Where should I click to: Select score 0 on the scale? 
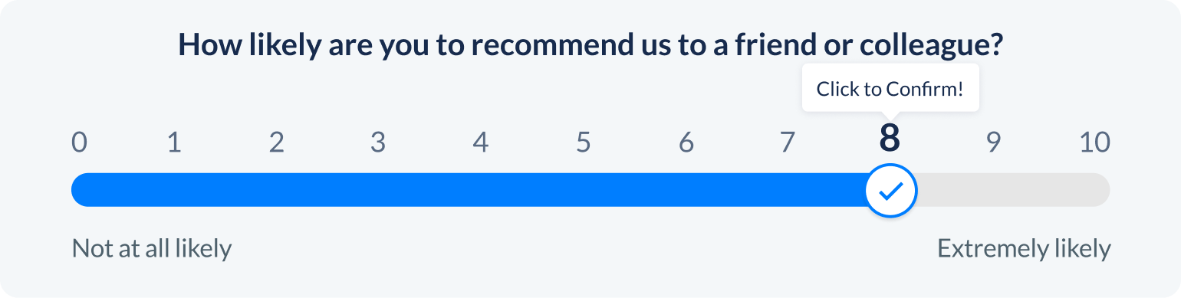[79, 142]
